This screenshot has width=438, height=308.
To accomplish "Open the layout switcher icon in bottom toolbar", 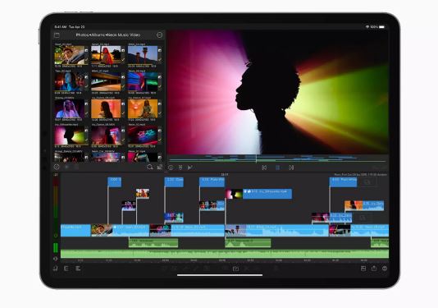I will click(x=363, y=269).
